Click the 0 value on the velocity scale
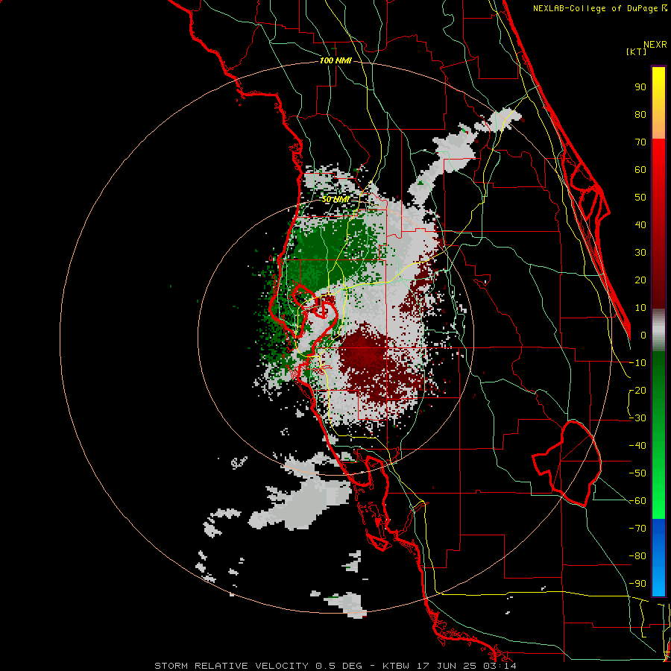Viewport: 671px width, 671px height. (x=643, y=335)
